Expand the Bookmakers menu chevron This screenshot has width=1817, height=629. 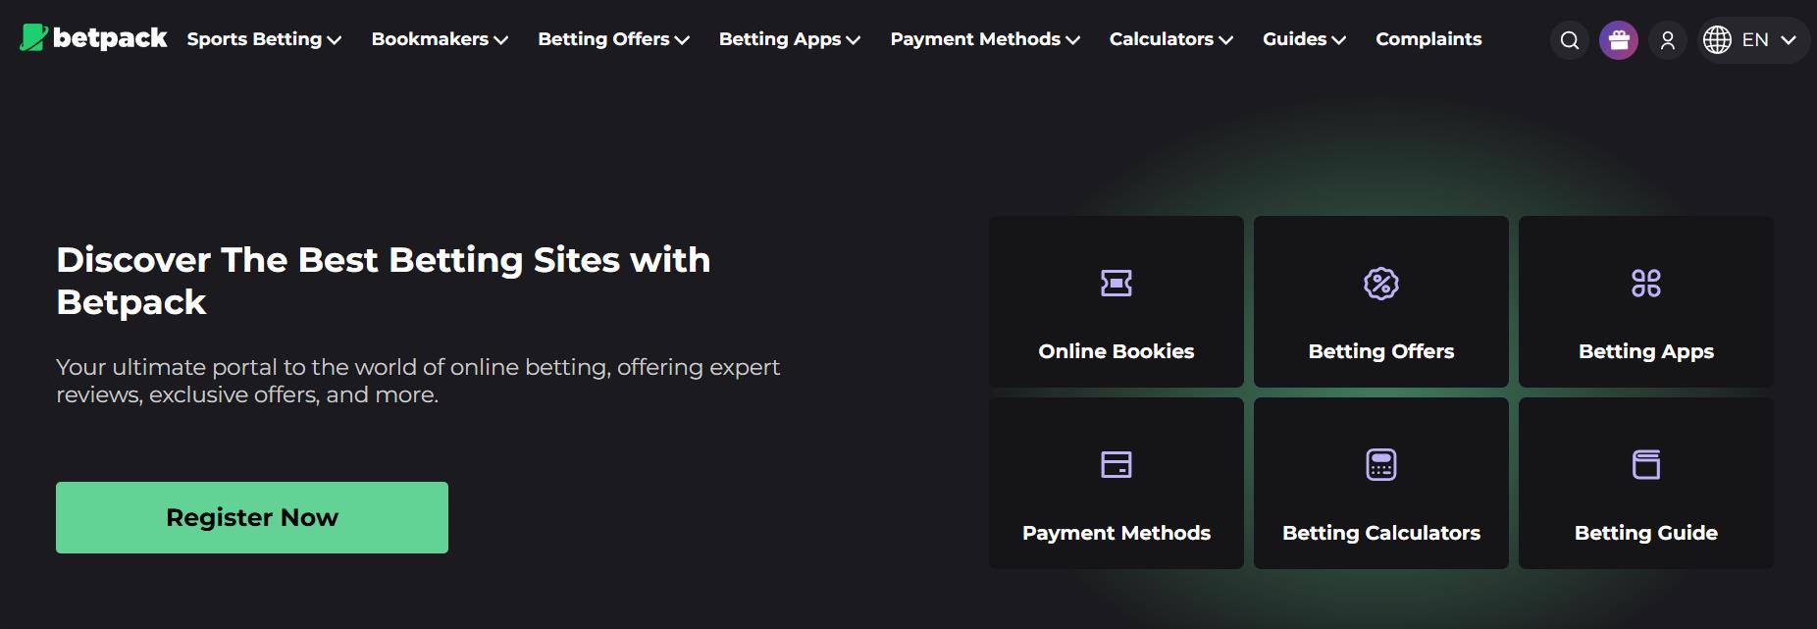tap(501, 40)
